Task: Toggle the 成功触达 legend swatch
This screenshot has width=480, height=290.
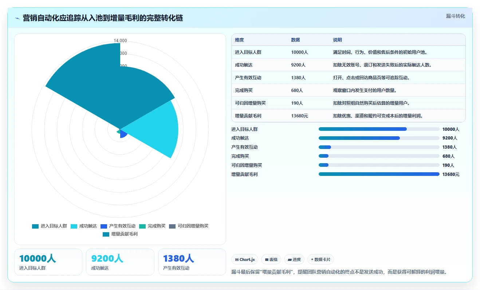Action: click(x=74, y=226)
